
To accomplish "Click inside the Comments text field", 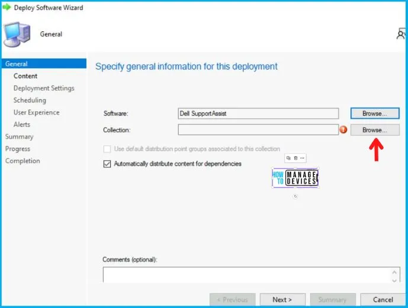I will [246, 274].
